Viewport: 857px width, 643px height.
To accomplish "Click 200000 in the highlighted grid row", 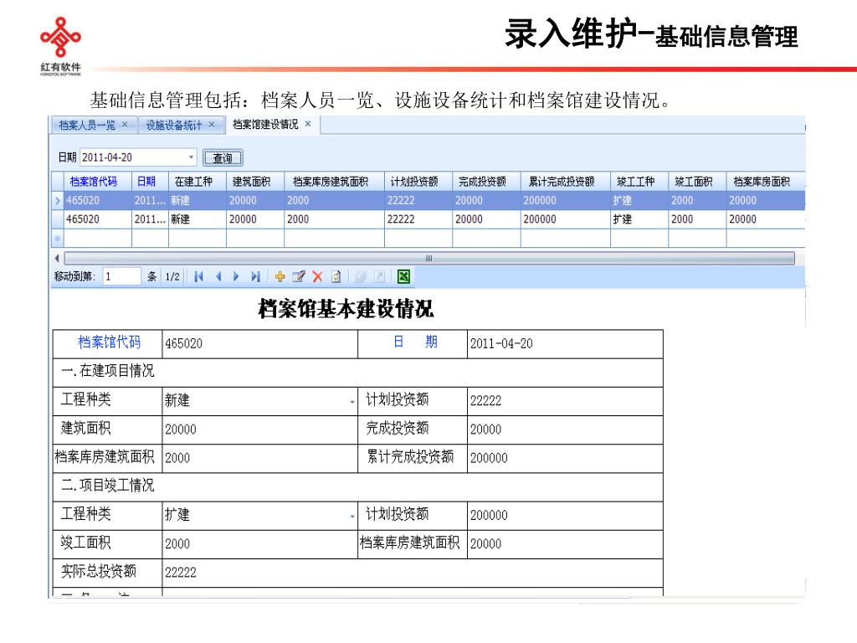I will 565,201.
